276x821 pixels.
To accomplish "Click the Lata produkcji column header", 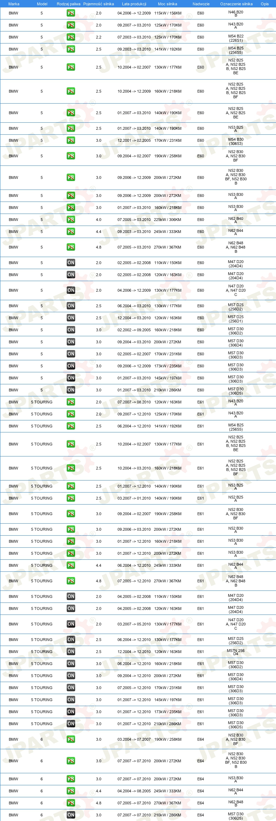I will [x=134, y=4].
